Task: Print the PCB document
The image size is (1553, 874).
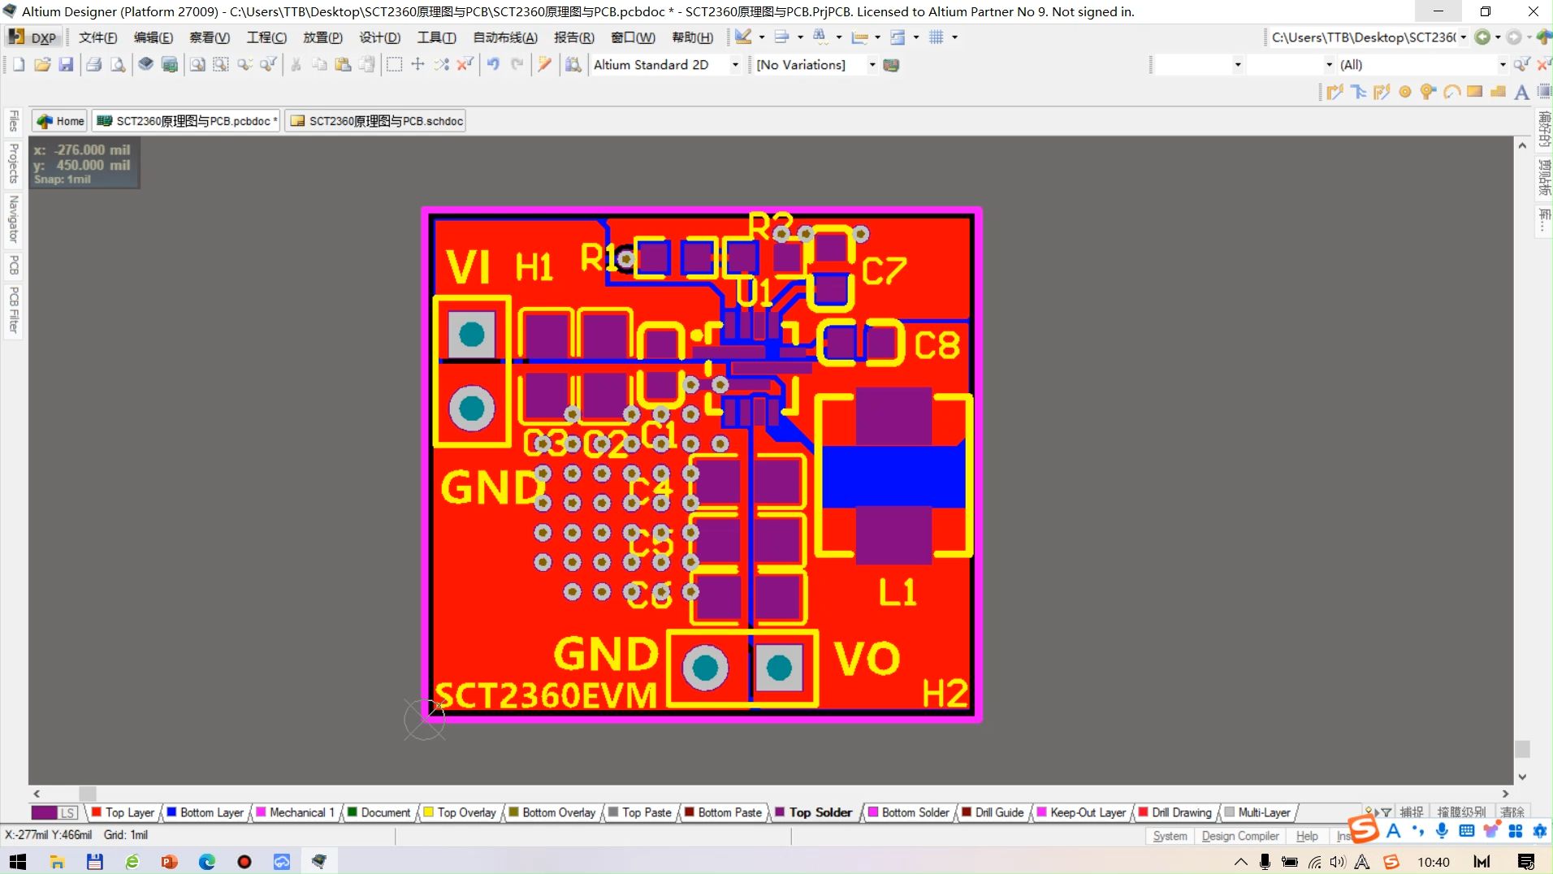Action: click(x=94, y=65)
